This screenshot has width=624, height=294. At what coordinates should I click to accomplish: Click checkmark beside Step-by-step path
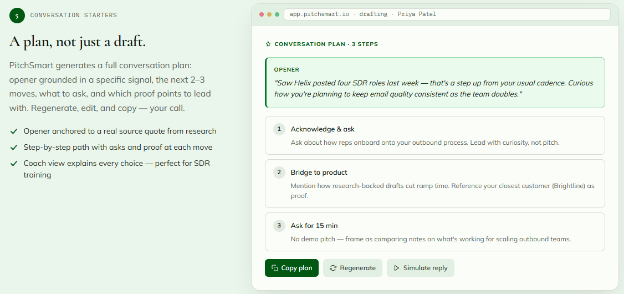point(14,148)
